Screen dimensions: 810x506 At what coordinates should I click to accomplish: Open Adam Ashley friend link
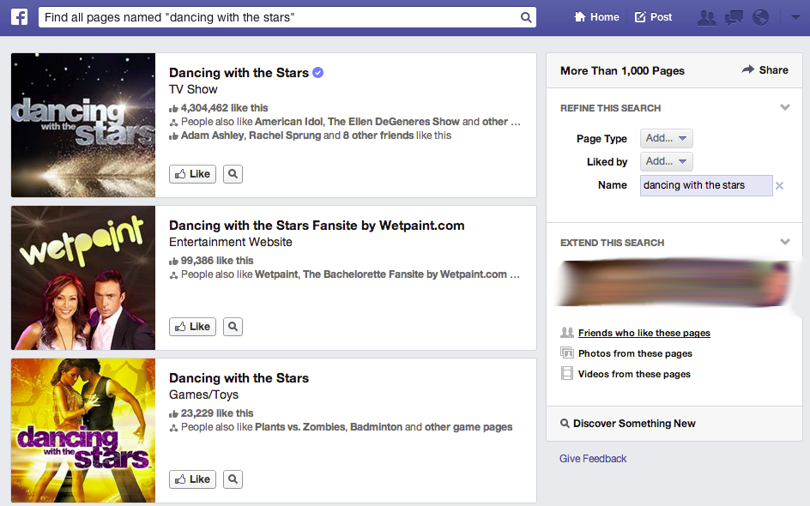click(212, 136)
